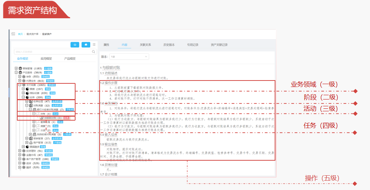This screenshot has width=370, height=190.
Task: Select the 融资 (529) tree row
Action: pyautogui.click(x=35, y=167)
